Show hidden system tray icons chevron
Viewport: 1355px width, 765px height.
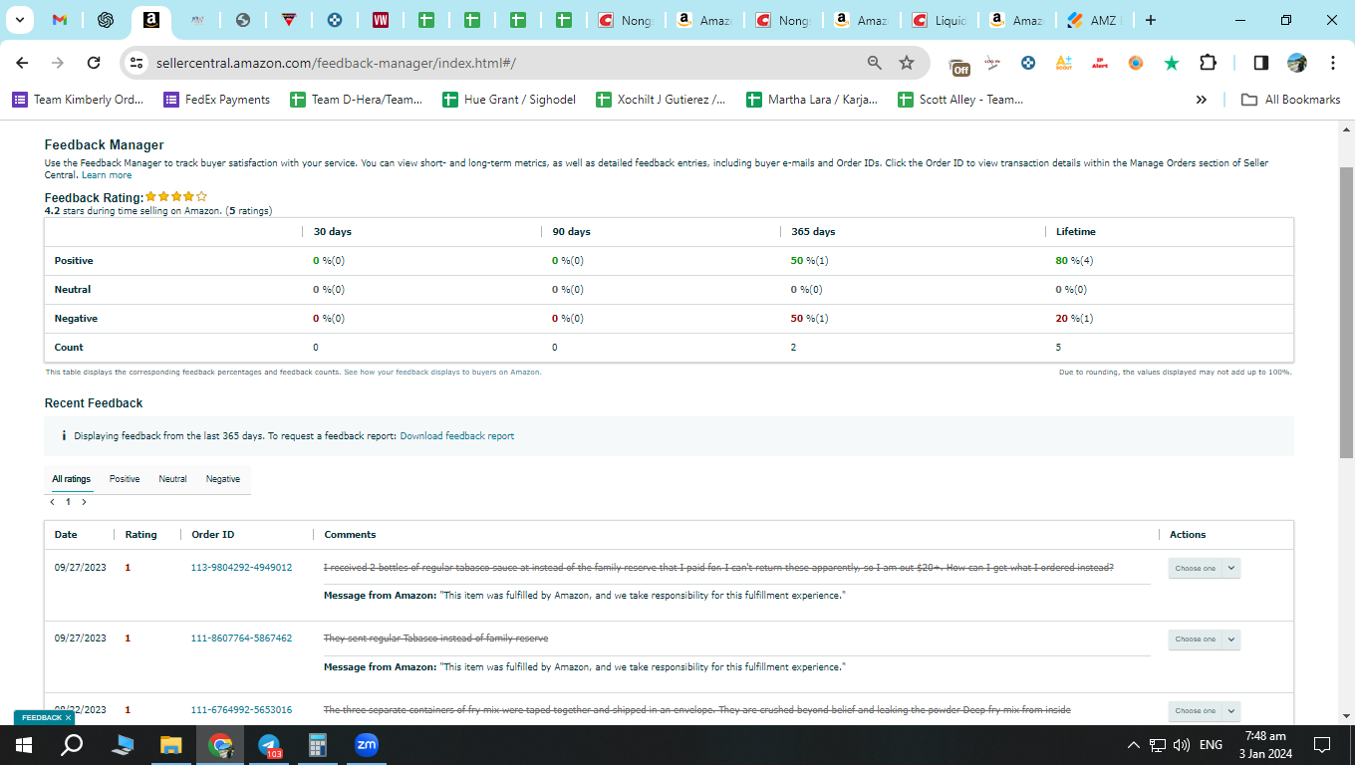click(1133, 745)
